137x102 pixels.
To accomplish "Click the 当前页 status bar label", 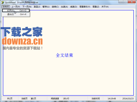I will point(24,98).
